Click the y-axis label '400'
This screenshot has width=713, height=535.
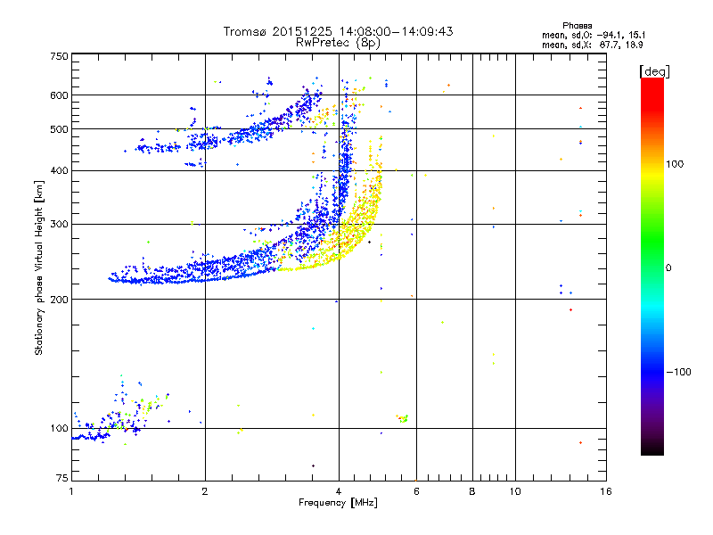click(x=59, y=170)
